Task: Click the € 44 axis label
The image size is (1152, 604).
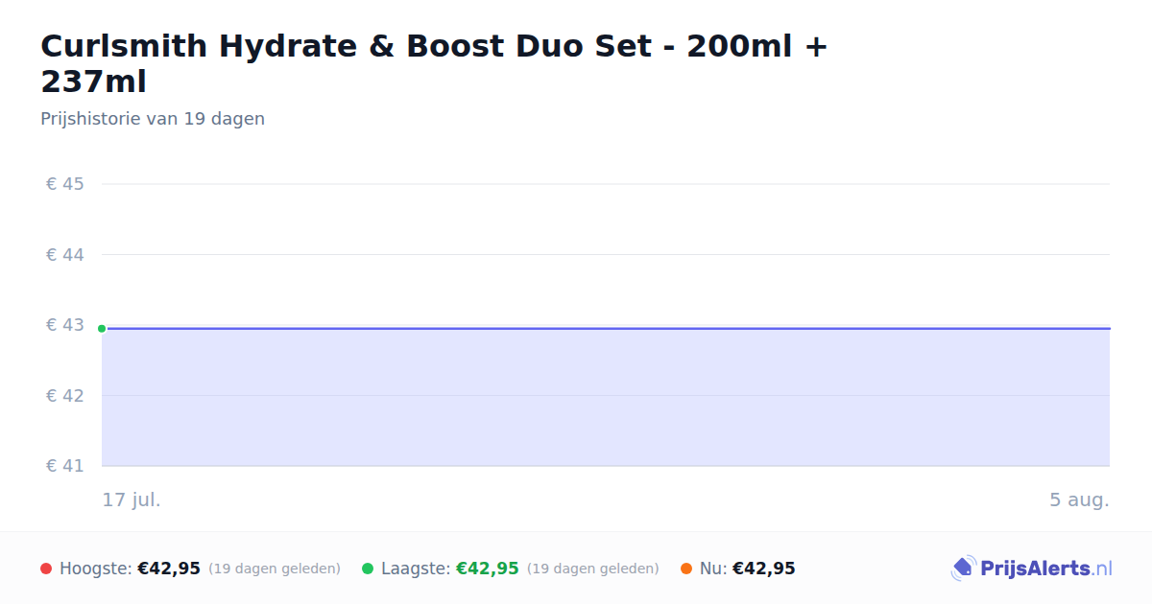Action: 65,255
